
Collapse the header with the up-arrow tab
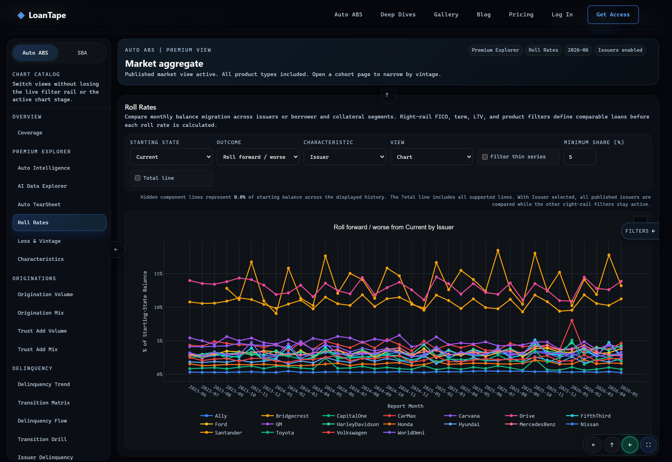coord(387,95)
